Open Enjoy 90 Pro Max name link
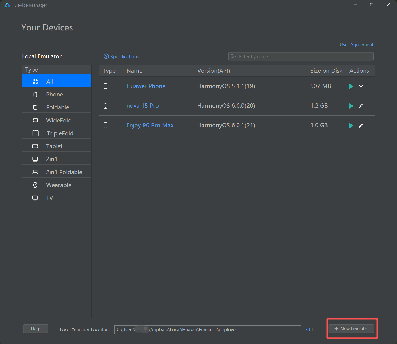Viewport: 397px width, 344px height. [150, 125]
